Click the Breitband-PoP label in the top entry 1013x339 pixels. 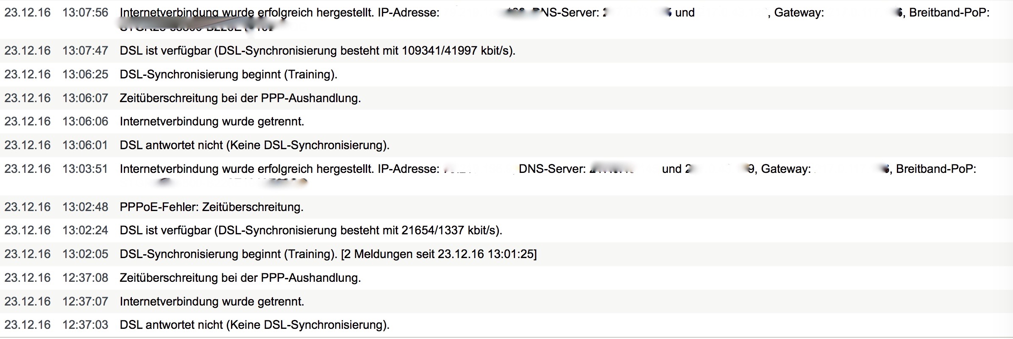(x=949, y=13)
